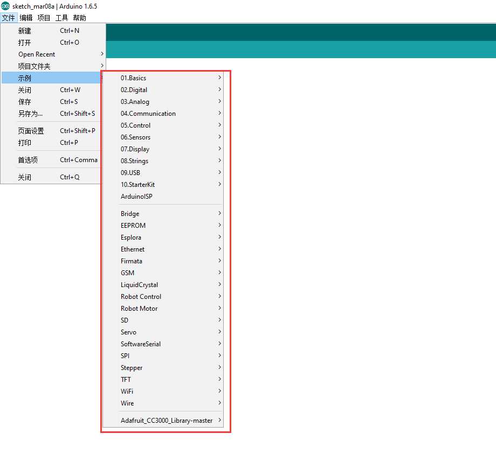Expand the Robot Motor examples

pyautogui.click(x=163, y=309)
